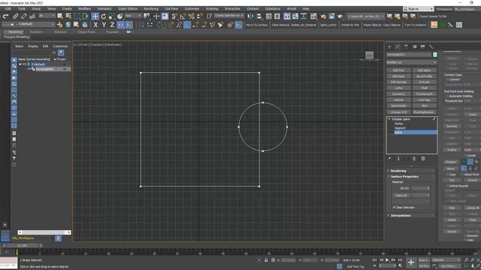Open the reference coordinate system dropdown
Viewport: 481px width, 270px height.
[x=133, y=16]
